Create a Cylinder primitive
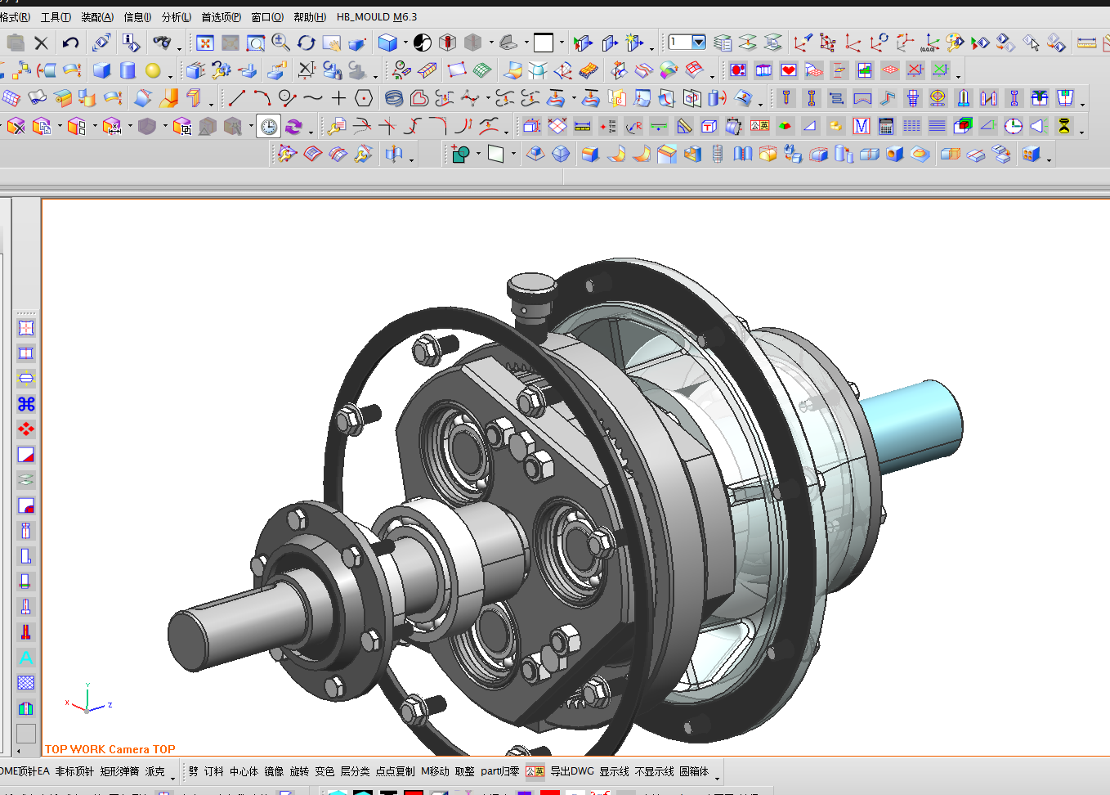 coord(128,70)
